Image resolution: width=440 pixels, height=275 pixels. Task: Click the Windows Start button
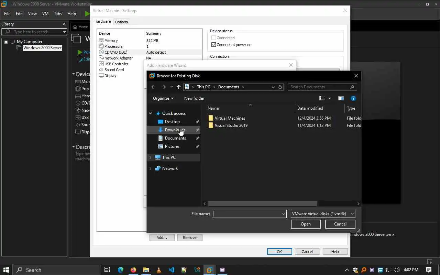(6, 270)
